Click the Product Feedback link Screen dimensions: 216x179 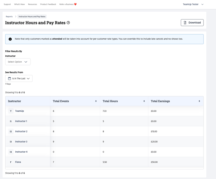(48, 4)
